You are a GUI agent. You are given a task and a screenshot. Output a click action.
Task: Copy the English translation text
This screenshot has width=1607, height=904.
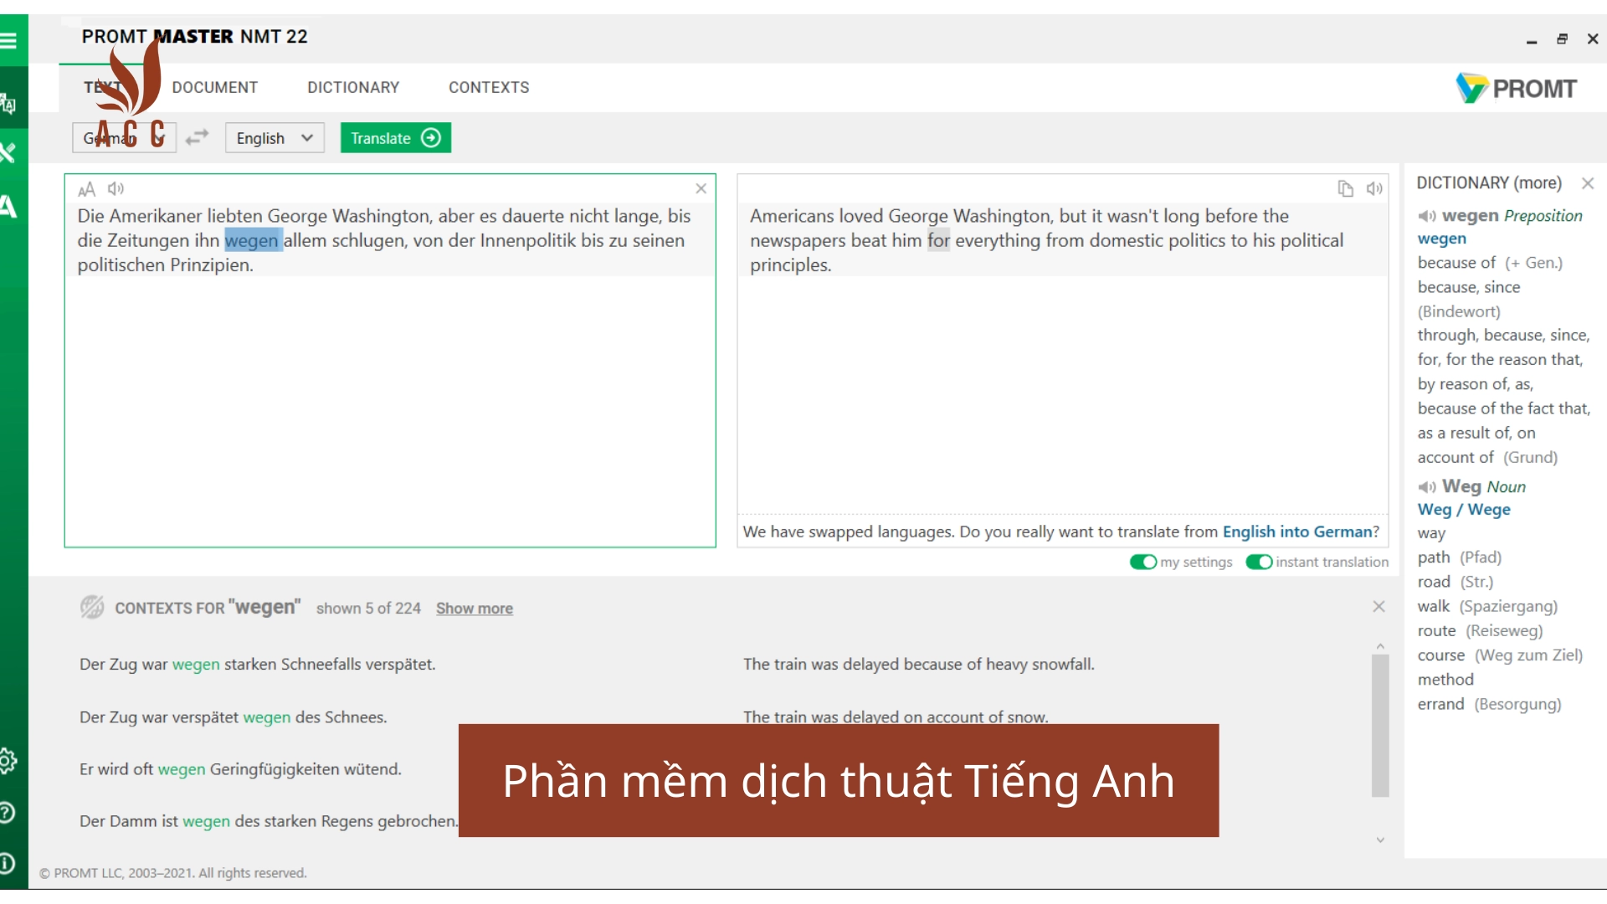pyautogui.click(x=1345, y=188)
